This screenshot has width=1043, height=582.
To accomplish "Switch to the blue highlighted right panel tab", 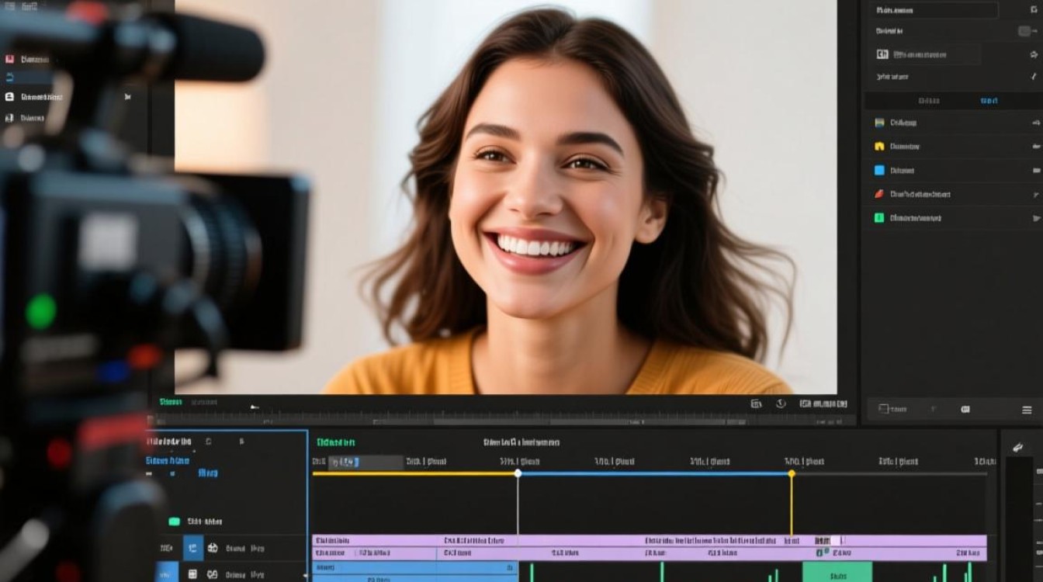I will tap(989, 101).
